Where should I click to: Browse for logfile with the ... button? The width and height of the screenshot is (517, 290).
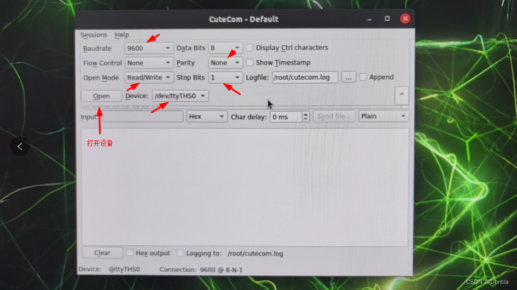coord(348,78)
